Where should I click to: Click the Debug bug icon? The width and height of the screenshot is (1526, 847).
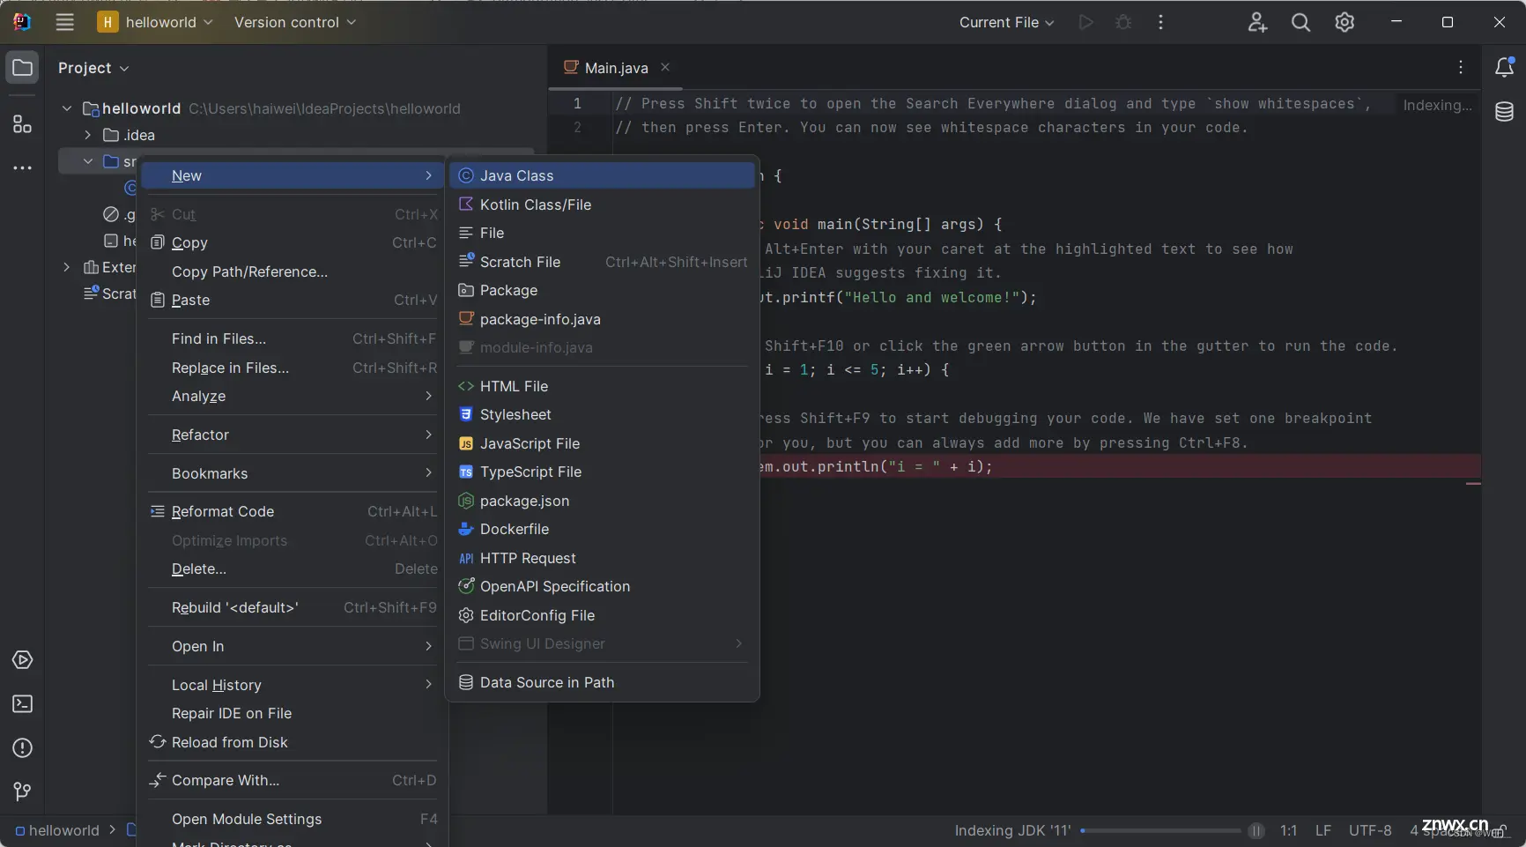[x=1123, y=22]
